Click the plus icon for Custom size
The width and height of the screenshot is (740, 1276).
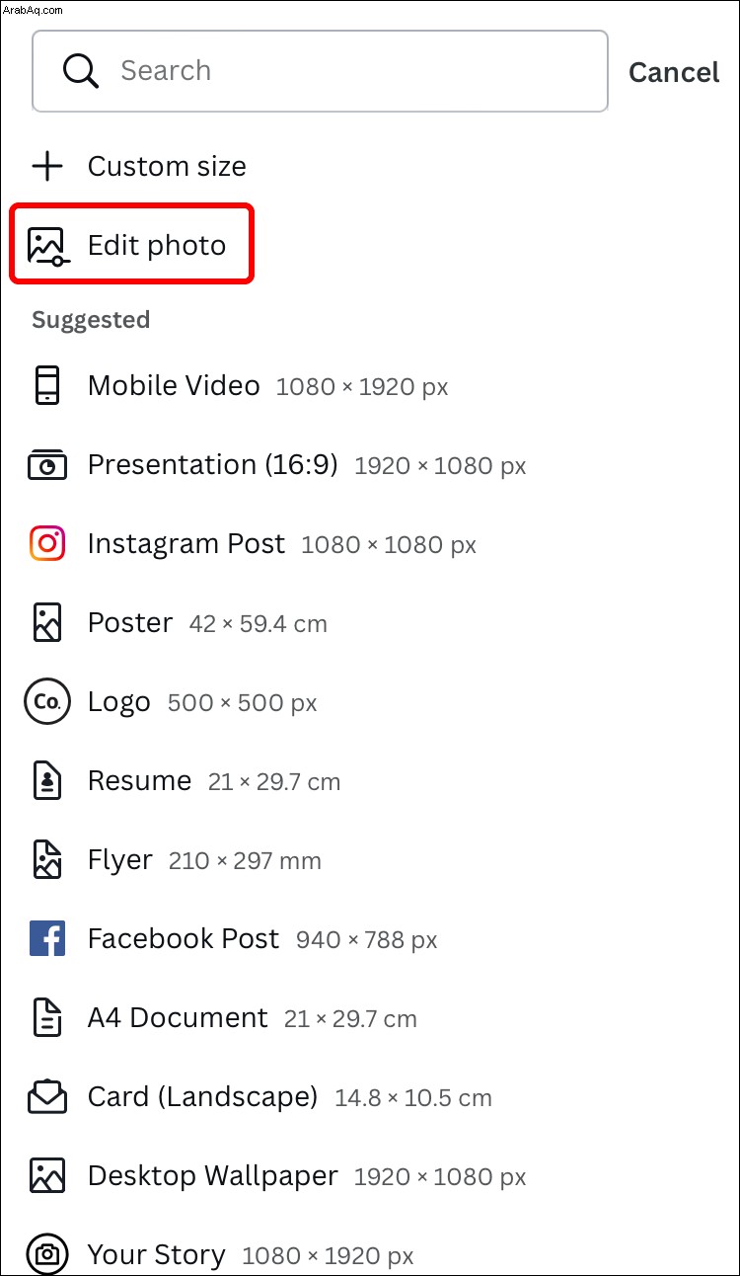(46, 166)
